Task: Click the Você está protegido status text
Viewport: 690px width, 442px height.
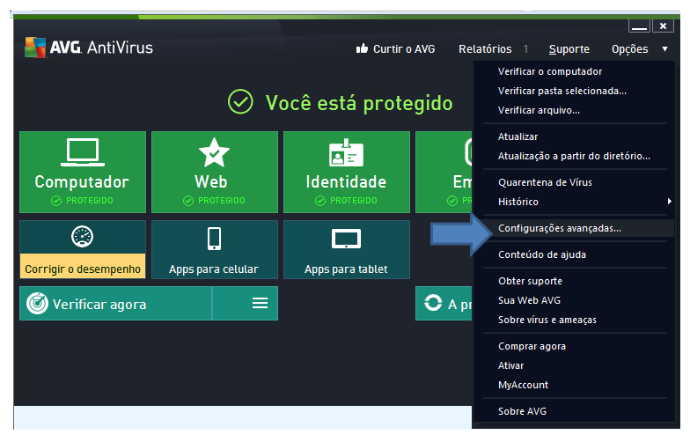Action: pos(359,103)
